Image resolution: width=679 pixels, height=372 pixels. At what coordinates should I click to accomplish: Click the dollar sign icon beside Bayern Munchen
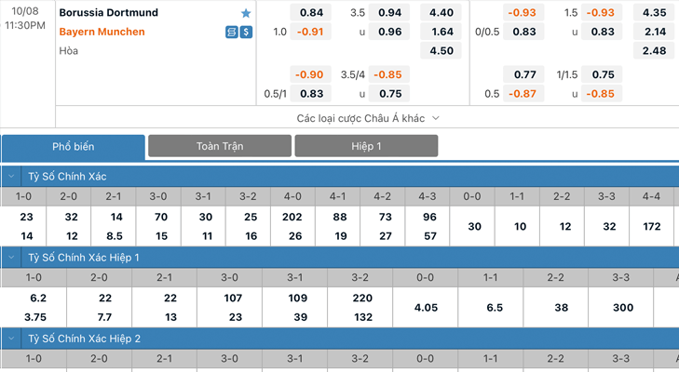246,32
